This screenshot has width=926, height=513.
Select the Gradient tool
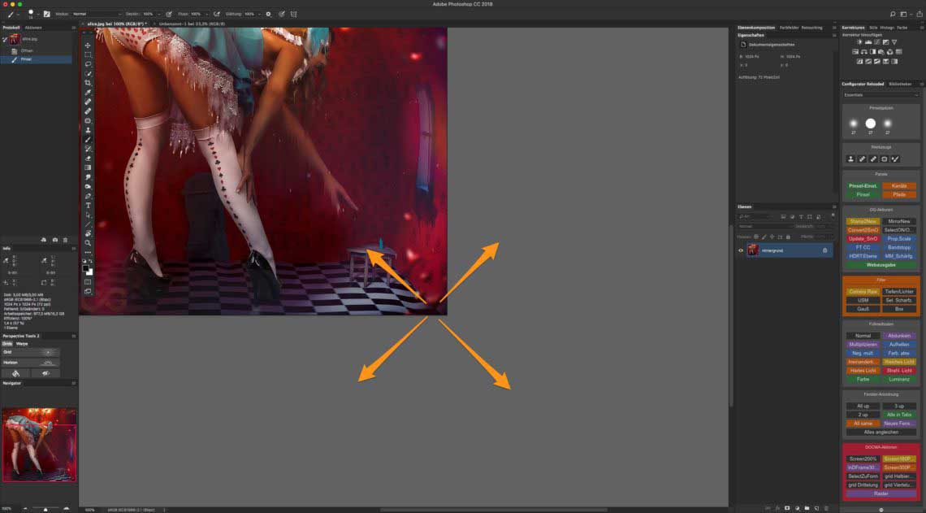coord(88,167)
